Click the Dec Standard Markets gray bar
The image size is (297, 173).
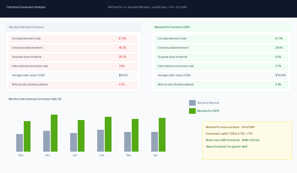click(47, 141)
